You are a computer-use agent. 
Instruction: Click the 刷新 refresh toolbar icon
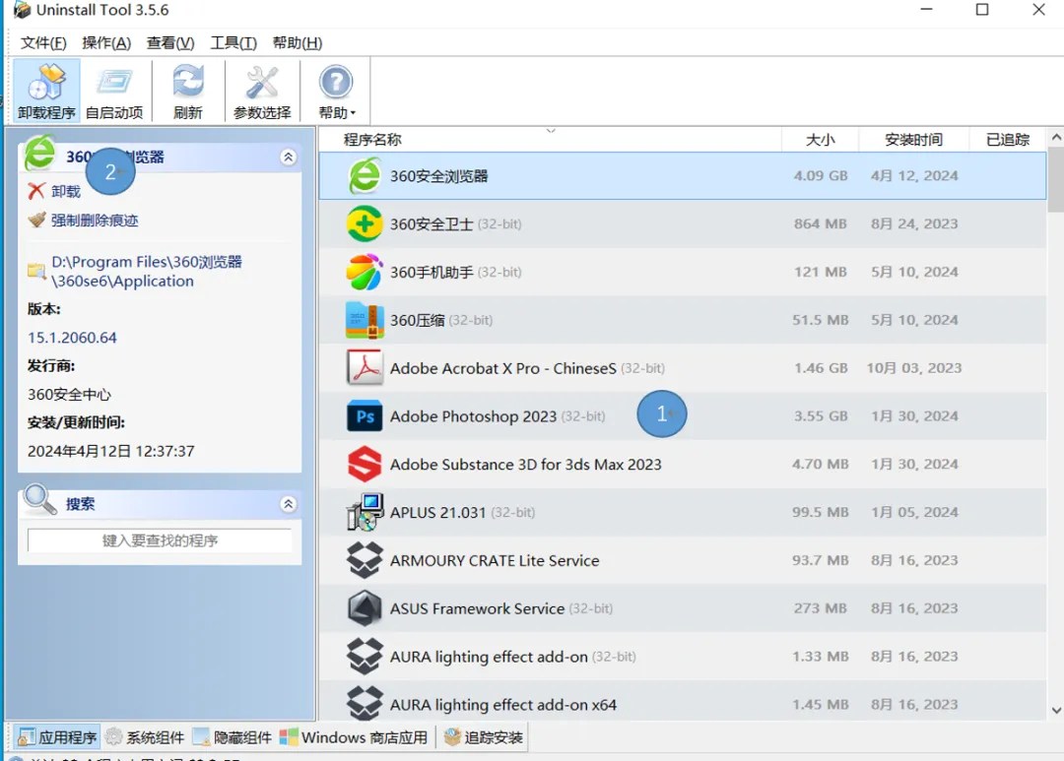tap(187, 91)
